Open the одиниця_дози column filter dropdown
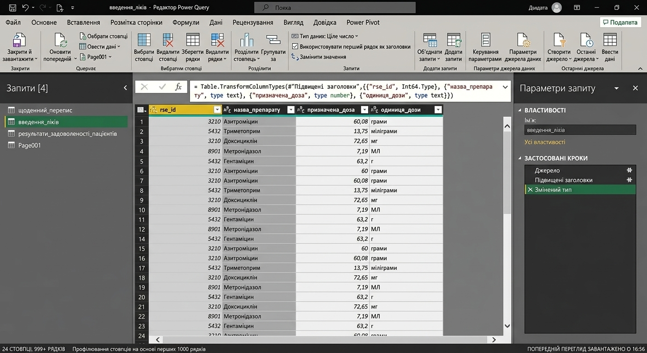This screenshot has height=353, width=647. tap(438, 110)
